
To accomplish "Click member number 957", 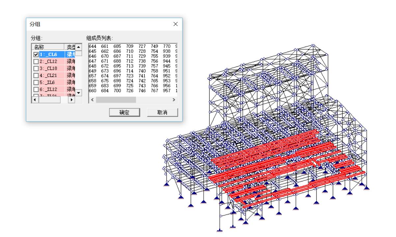I will click(x=167, y=91).
